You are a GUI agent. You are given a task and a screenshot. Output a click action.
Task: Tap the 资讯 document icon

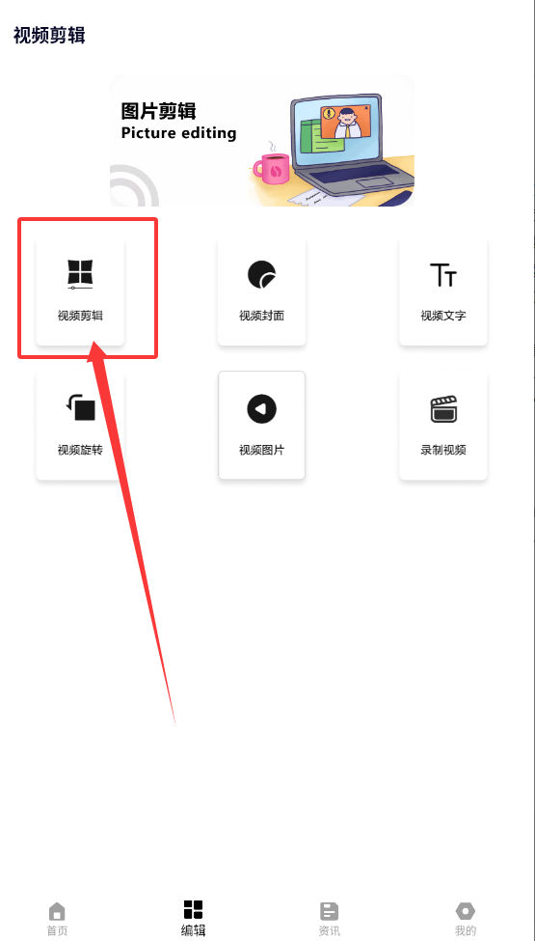[x=329, y=911]
